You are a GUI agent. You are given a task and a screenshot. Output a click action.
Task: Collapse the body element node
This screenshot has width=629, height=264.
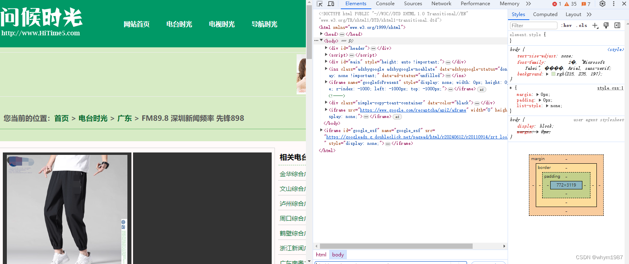click(322, 41)
